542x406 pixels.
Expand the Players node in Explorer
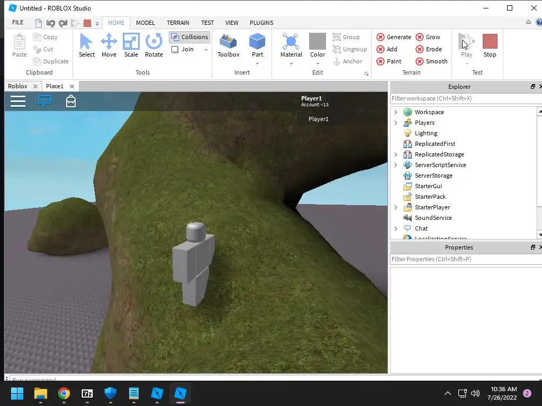click(396, 123)
